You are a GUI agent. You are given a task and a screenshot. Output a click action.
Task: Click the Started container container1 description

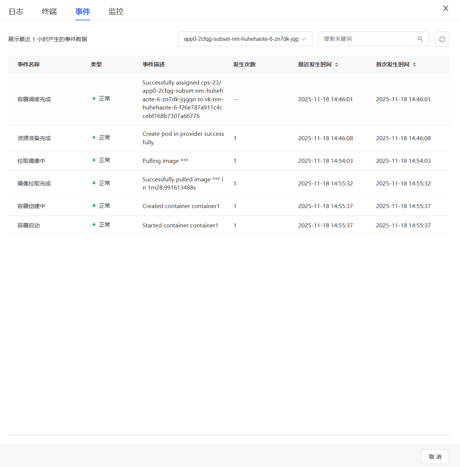180,226
